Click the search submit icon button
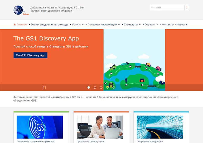This screenshot has width=203, height=143. click(187, 7)
